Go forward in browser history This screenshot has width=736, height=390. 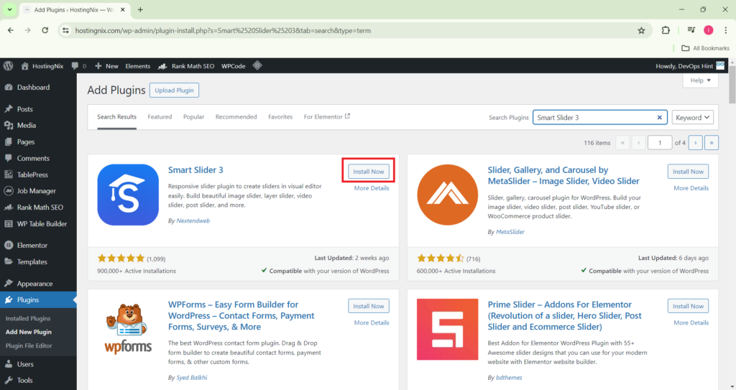coord(28,30)
